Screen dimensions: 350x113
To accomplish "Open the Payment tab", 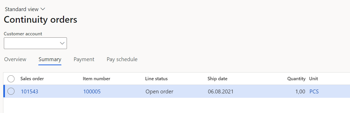I will (x=84, y=59).
